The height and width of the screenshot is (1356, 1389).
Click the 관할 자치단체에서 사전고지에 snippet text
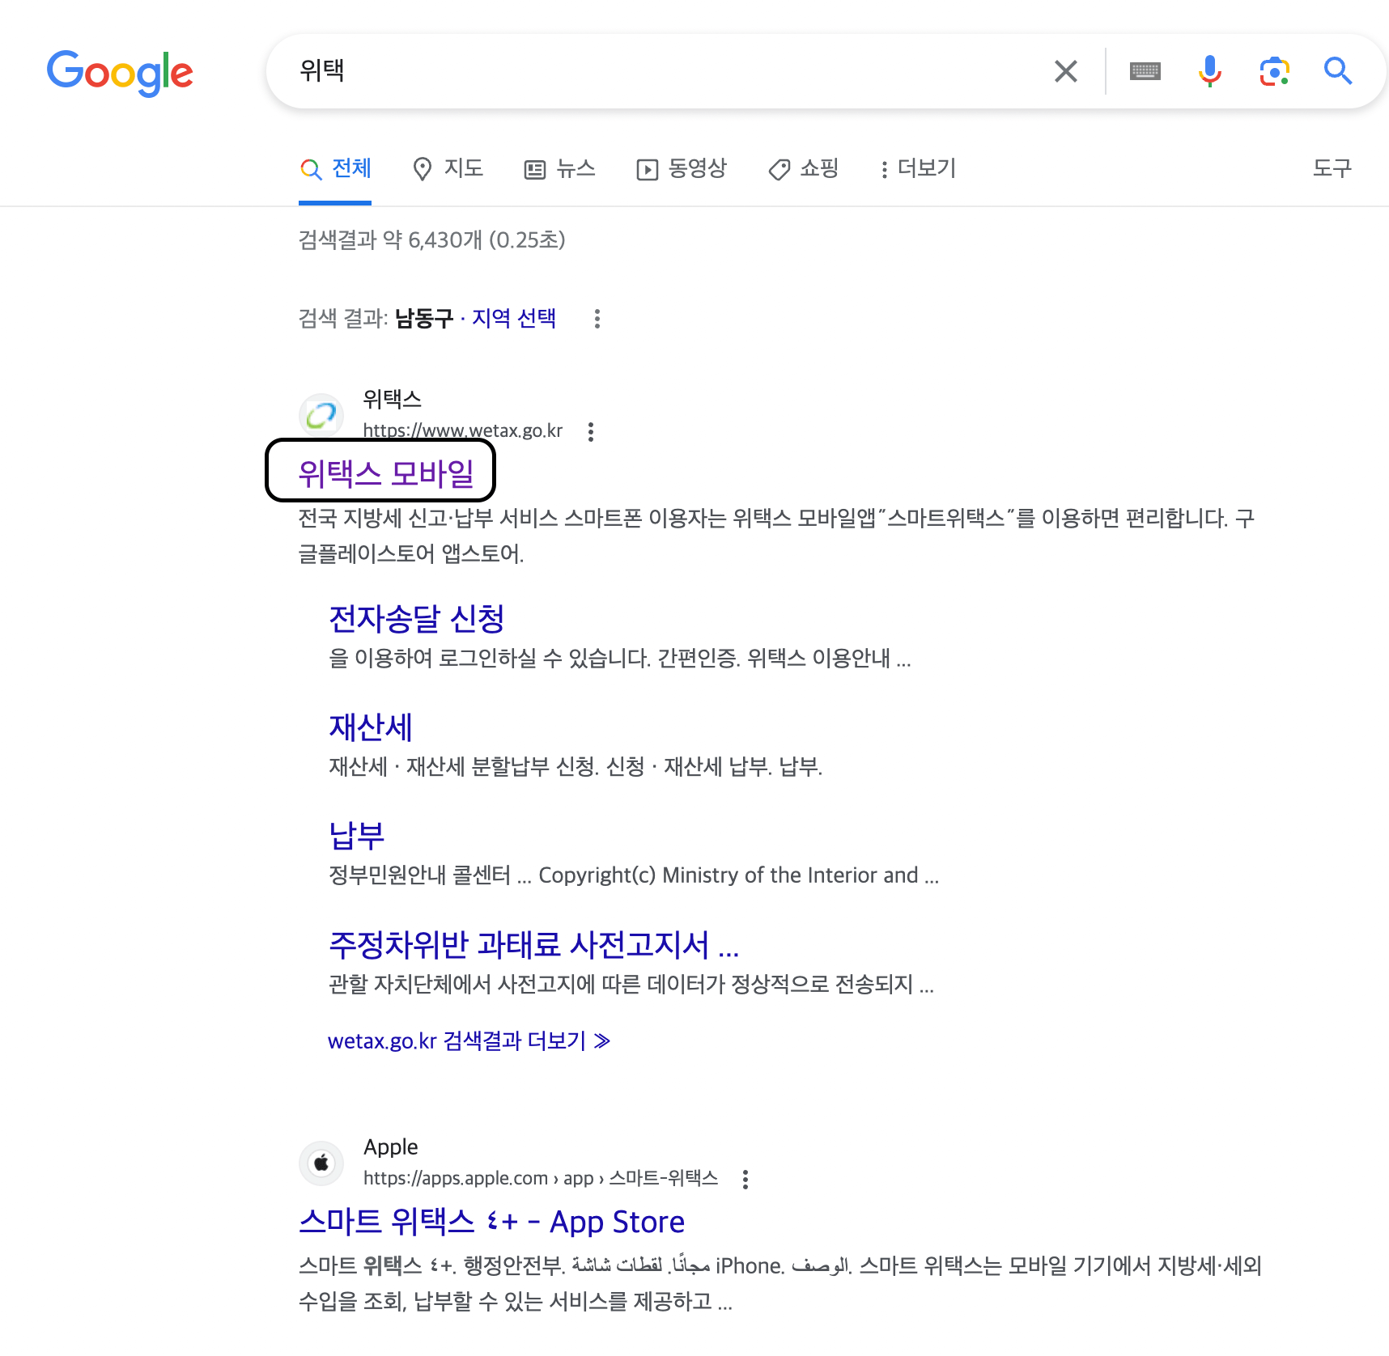point(631,984)
